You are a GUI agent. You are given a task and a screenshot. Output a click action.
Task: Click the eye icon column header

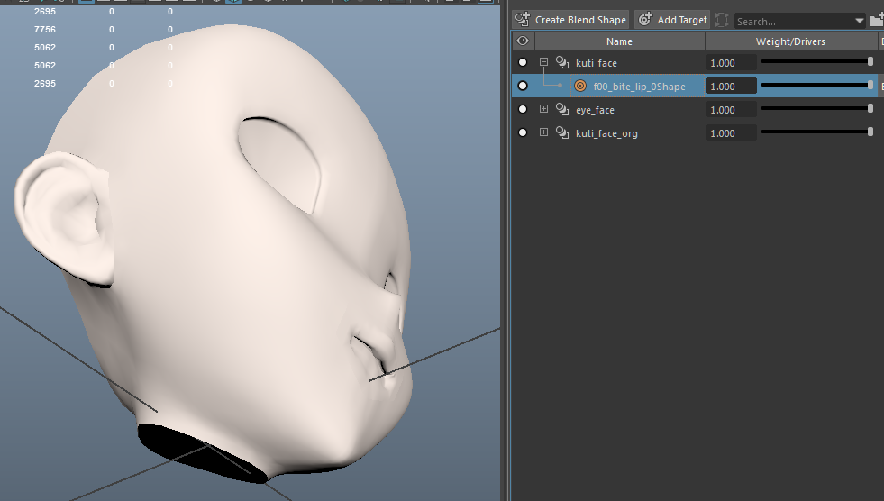pos(523,41)
